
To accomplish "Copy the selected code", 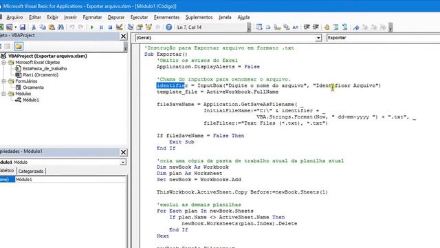I will tap(43, 28).
